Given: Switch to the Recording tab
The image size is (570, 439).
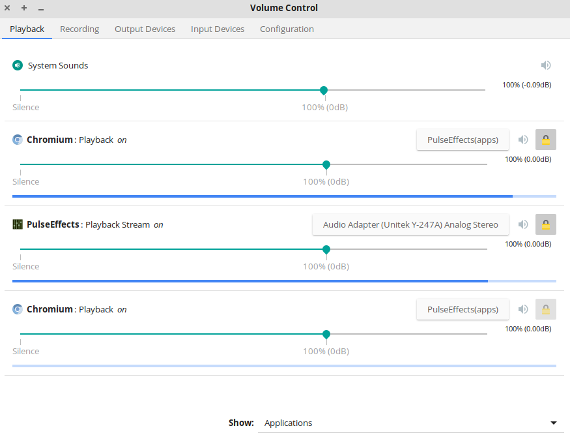Looking at the screenshot, I should pyautogui.click(x=79, y=29).
